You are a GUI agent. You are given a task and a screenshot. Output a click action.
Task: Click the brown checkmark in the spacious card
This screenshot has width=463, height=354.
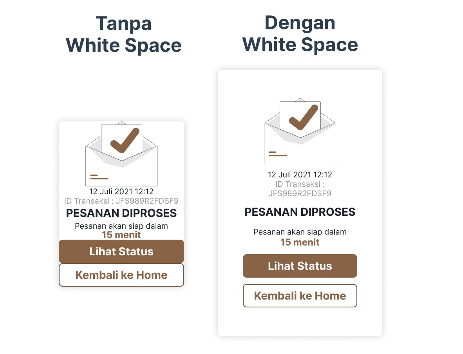[x=303, y=117]
